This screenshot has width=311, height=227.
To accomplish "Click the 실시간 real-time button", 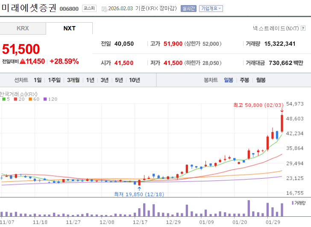I will pos(188,9).
